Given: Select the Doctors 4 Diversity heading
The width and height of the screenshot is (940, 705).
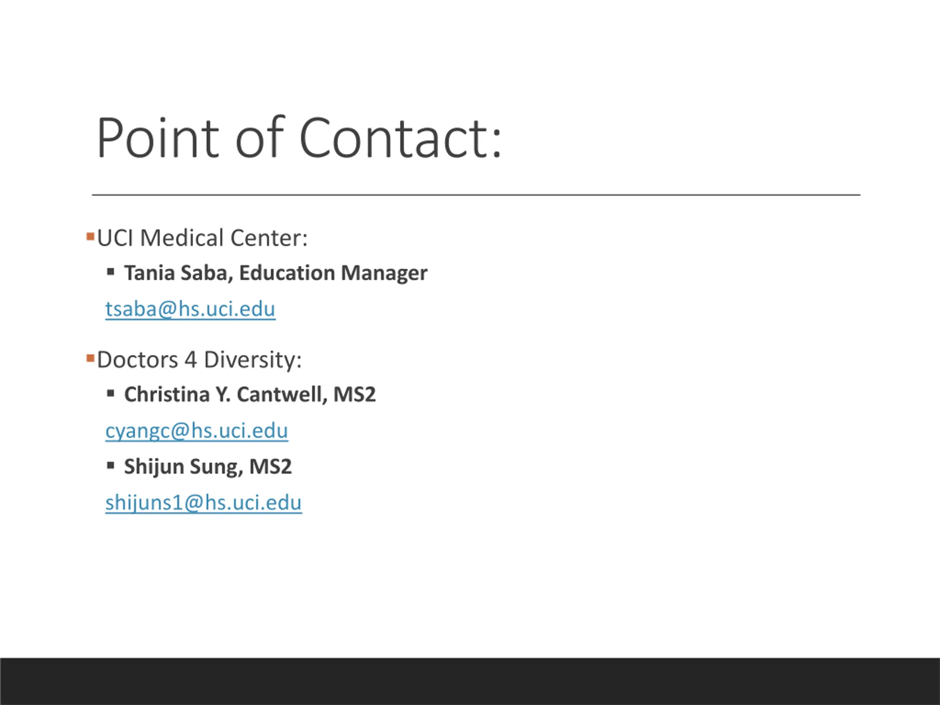Looking at the screenshot, I should 199,359.
